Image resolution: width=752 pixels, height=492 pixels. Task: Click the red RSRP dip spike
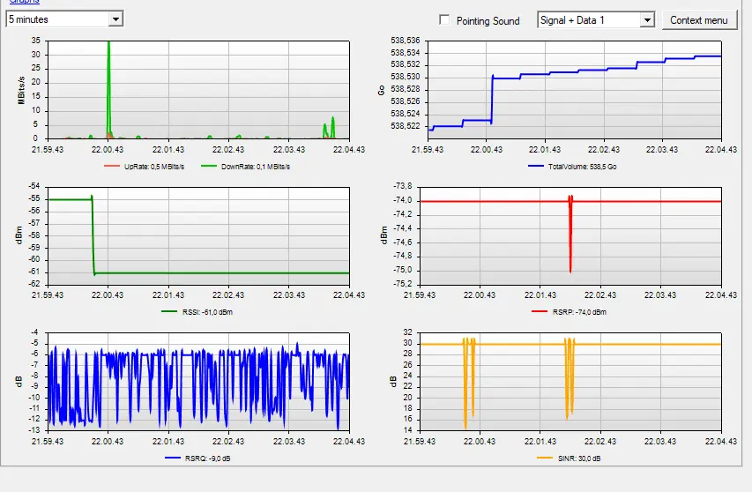point(570,234)
